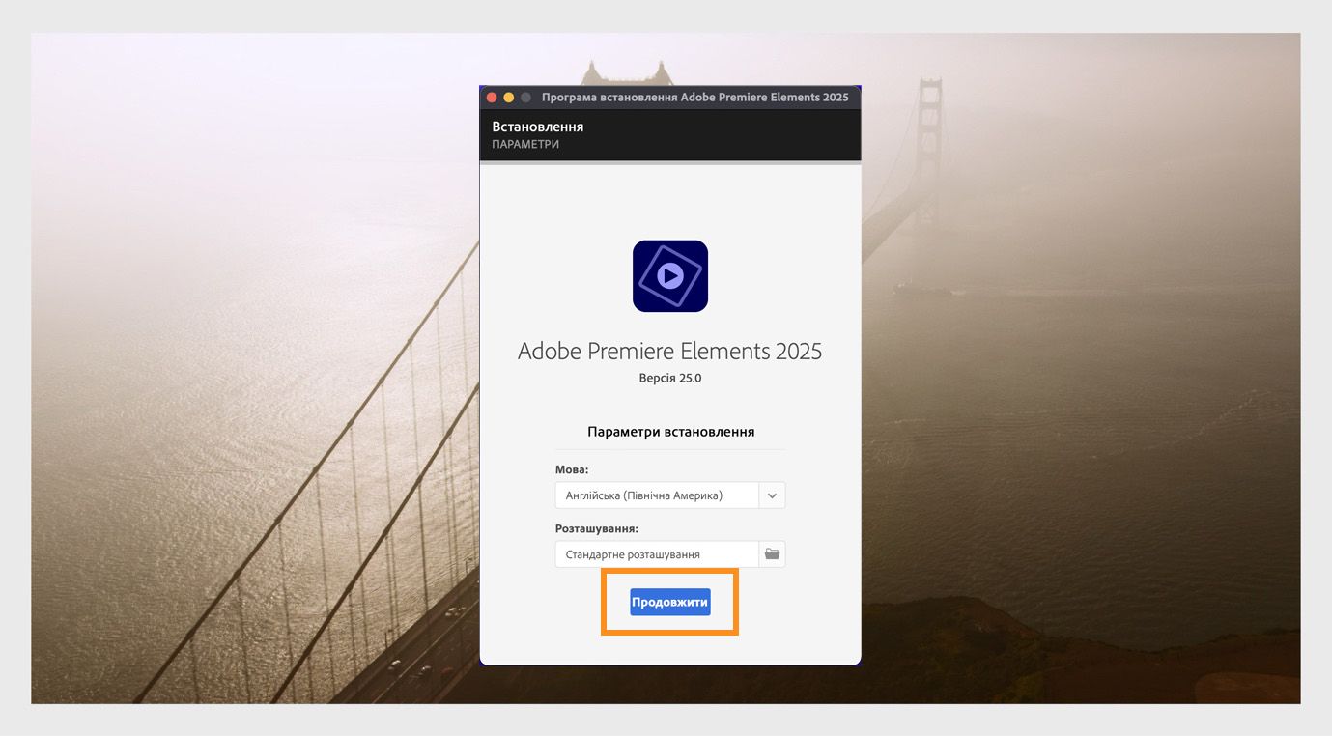Click the Premiere Elements app logo icon
Screen dimensions: 1332x736
click(x=669, y=276)
